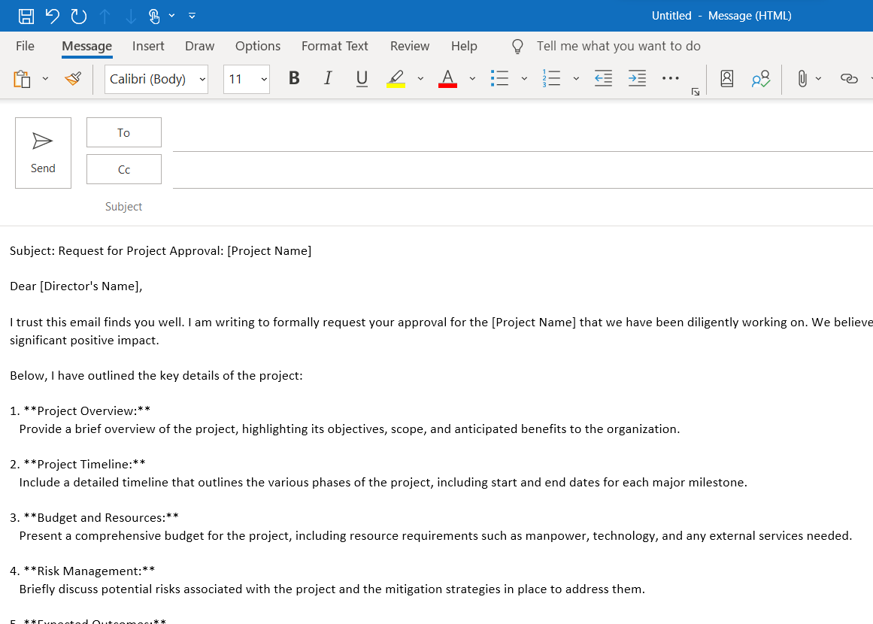
Task: Save the message with the floppy disk icon
Action: point(26,16)
